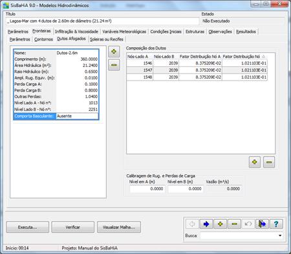
Task: Select the Comporta Basculante Ausente field
Action: point(77,116)
